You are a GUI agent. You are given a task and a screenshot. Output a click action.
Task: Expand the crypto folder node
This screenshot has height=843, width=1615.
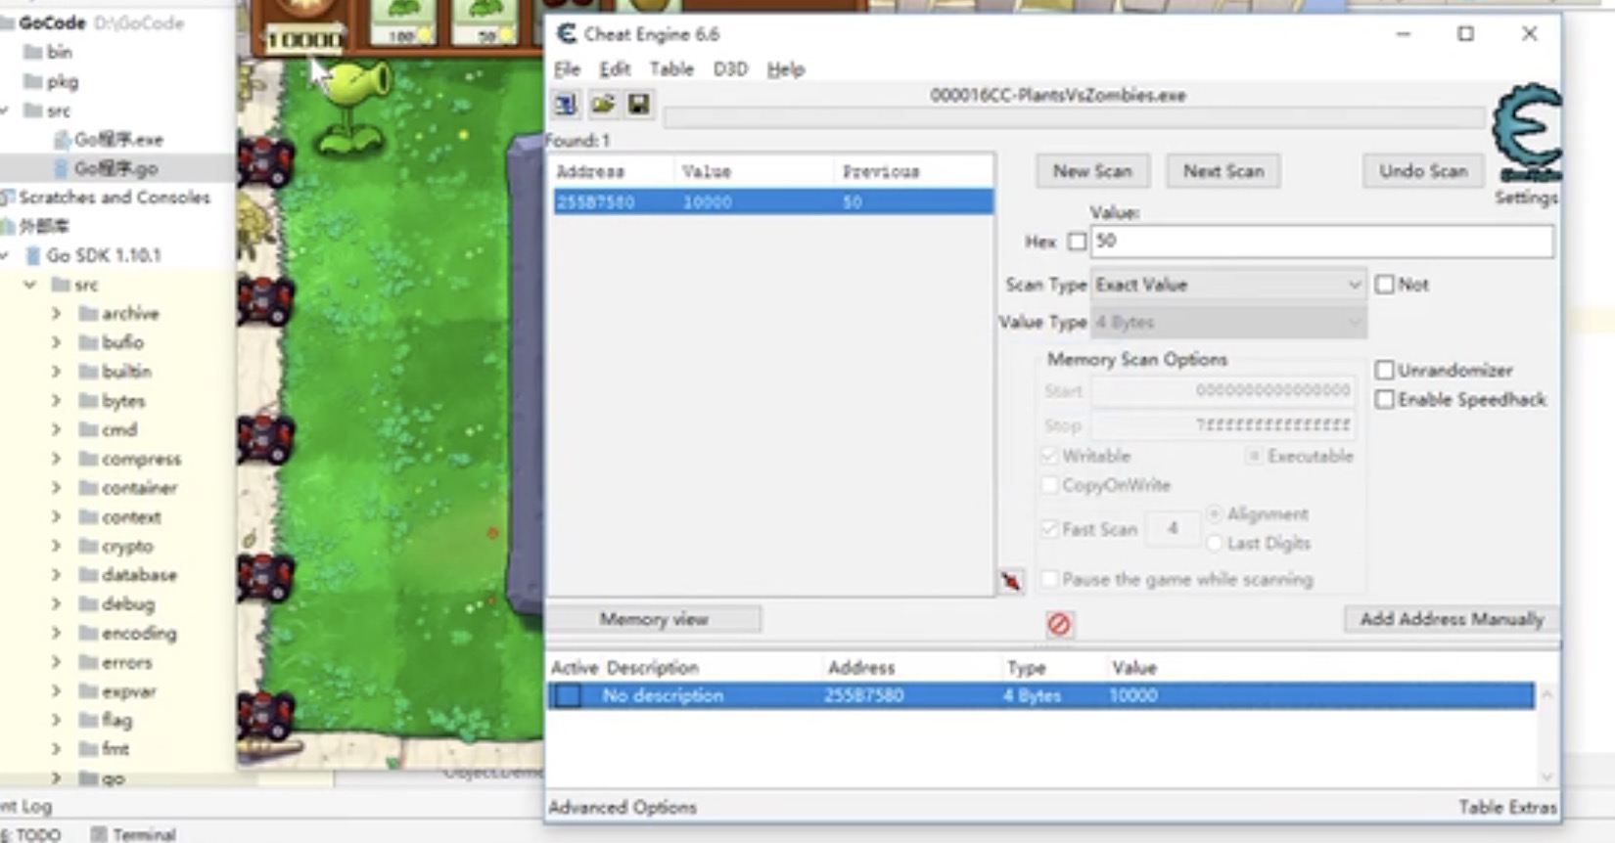(x=56, y=546)
